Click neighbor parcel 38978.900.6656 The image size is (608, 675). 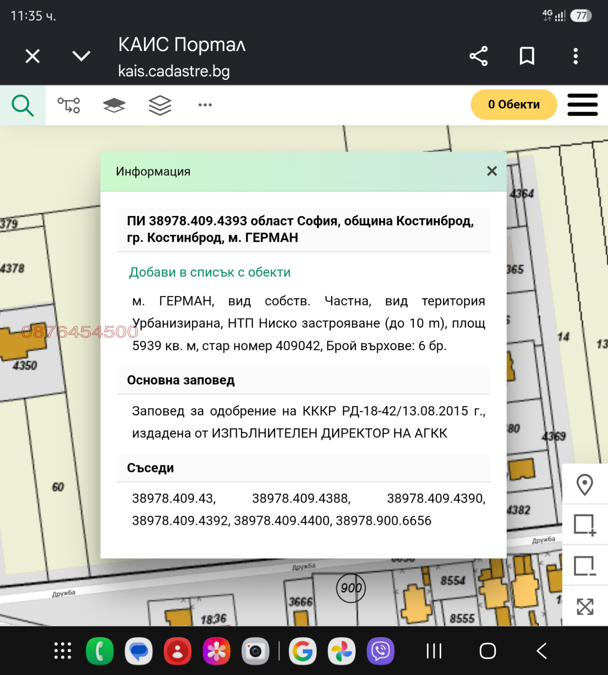[383, 521]
